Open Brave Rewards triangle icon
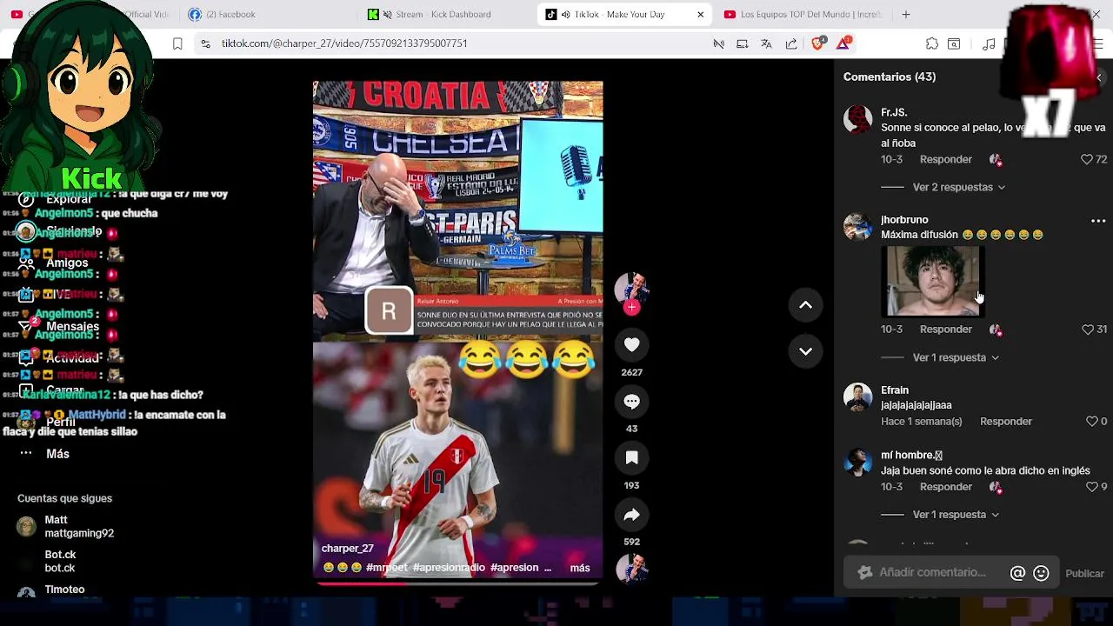 [843, 43]
